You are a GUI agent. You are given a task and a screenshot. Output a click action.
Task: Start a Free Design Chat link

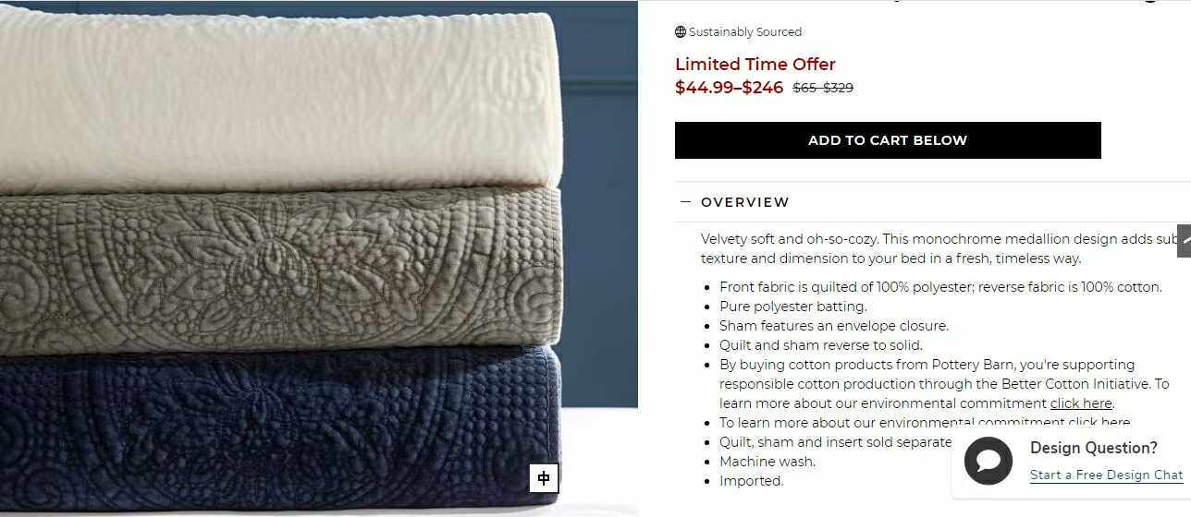point(1107,475)
